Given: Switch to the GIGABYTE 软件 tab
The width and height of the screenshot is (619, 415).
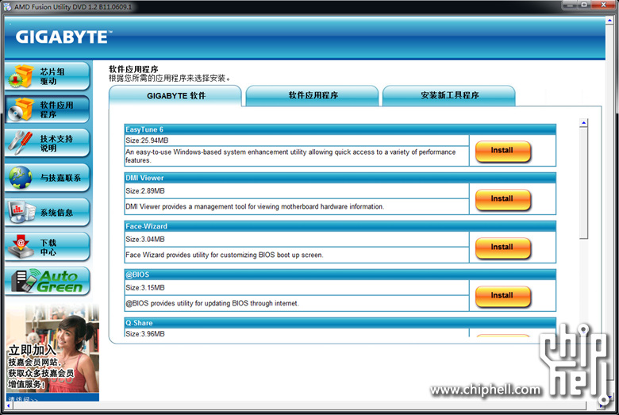Looking at the screenshot, I should click(175, 96).
